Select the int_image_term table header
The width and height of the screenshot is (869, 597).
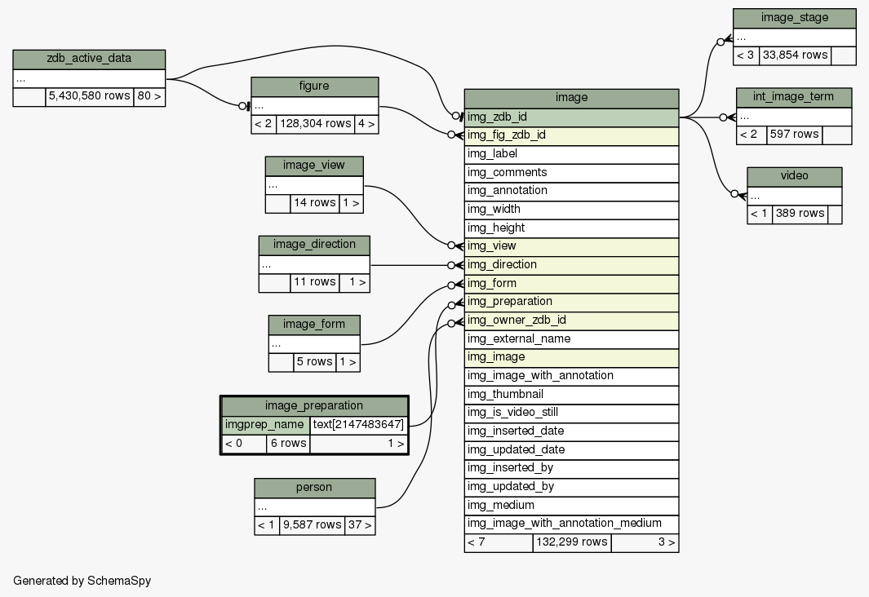pos(793,97)
